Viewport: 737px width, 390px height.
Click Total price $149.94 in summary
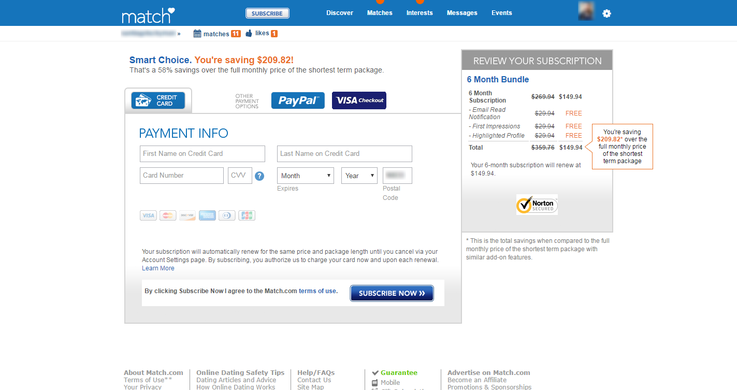(571, 148)
